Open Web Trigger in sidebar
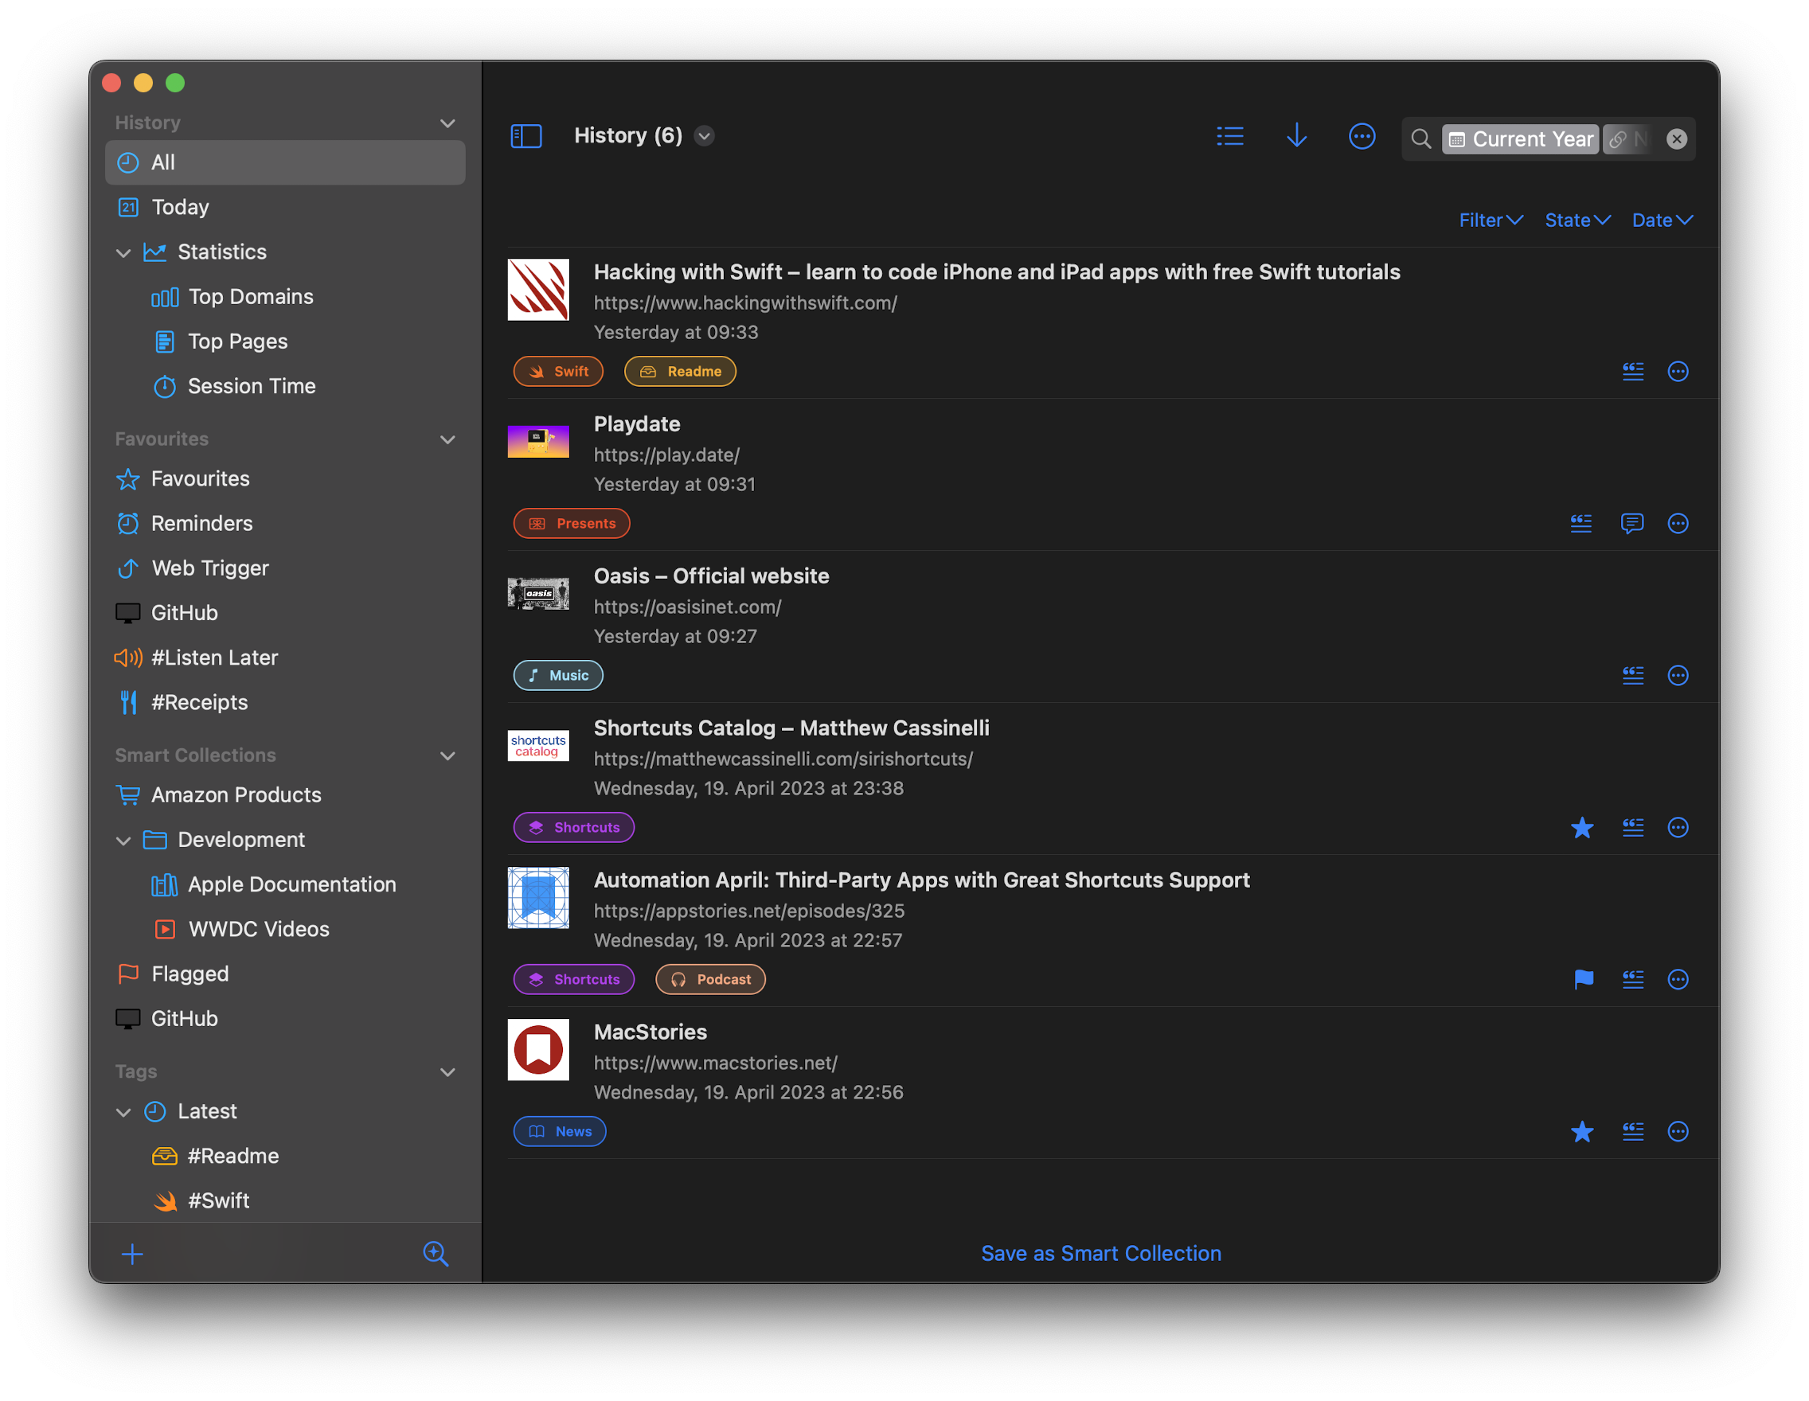The width and height of the screenshot is (1809, 1401). [x=285, y=568]
